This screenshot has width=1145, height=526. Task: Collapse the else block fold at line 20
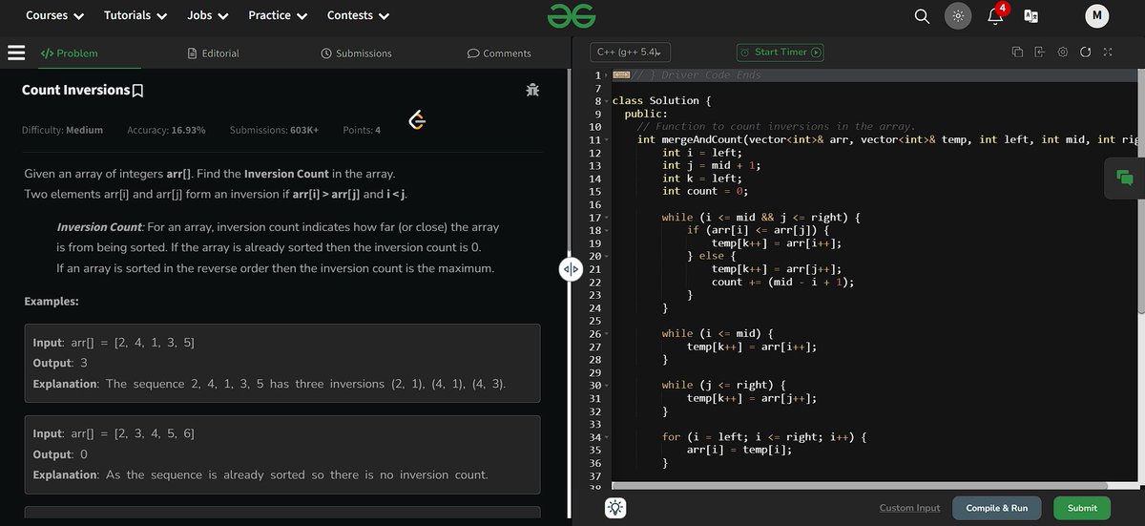[x=607, y=256]
